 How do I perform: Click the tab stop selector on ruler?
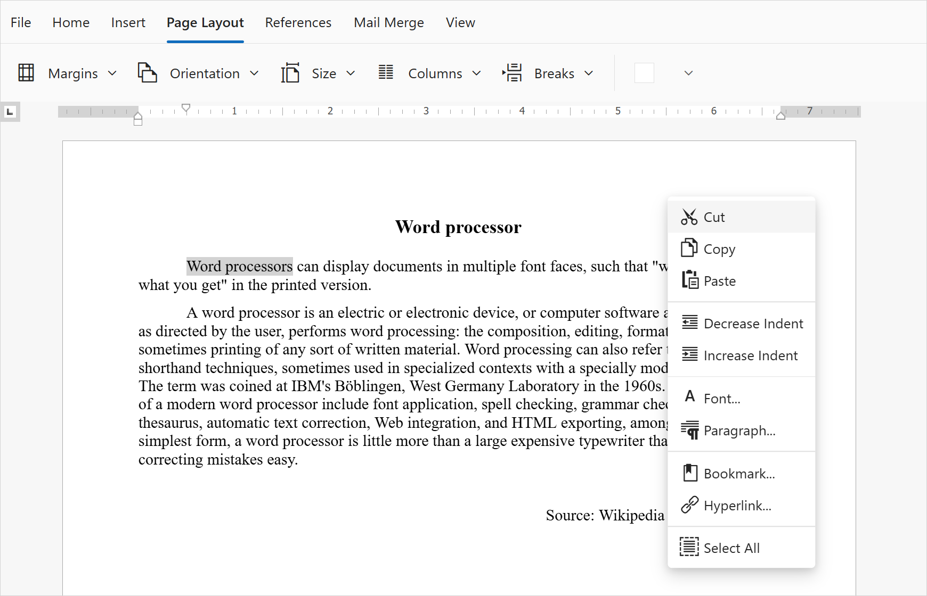click(10, 112)
